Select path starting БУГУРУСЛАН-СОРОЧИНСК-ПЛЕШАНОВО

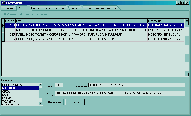point(81,30)
